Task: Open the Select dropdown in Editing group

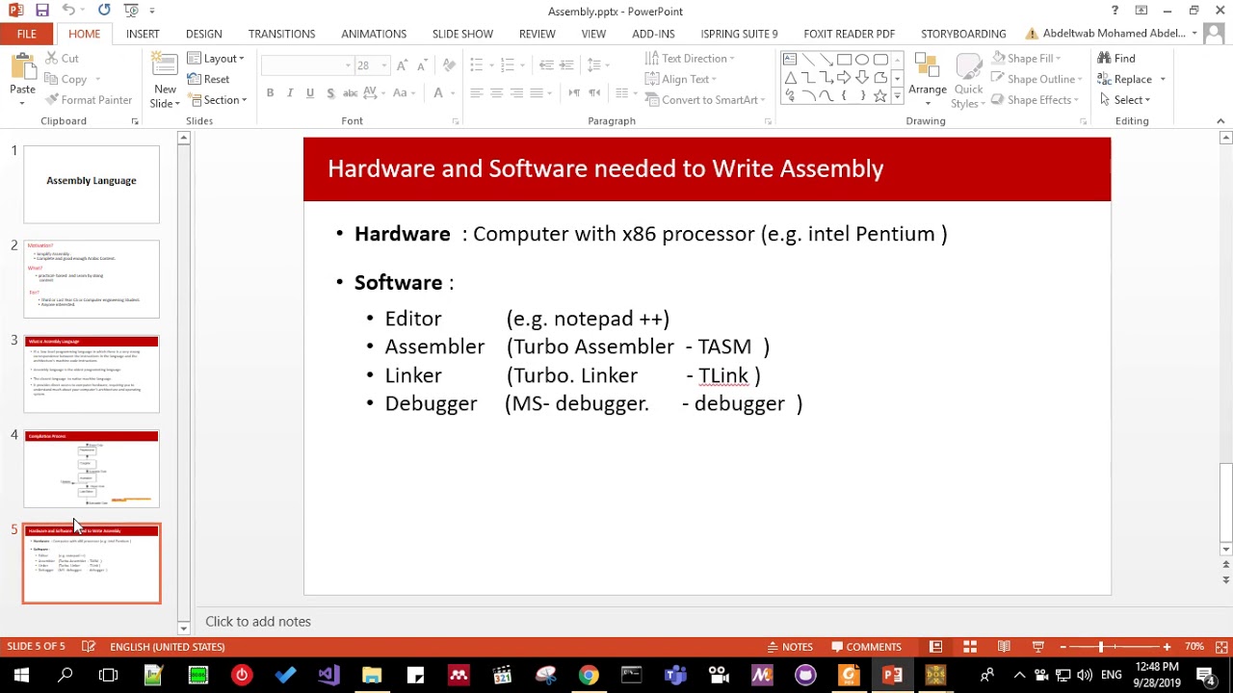Action: [x=1124, y=100]
